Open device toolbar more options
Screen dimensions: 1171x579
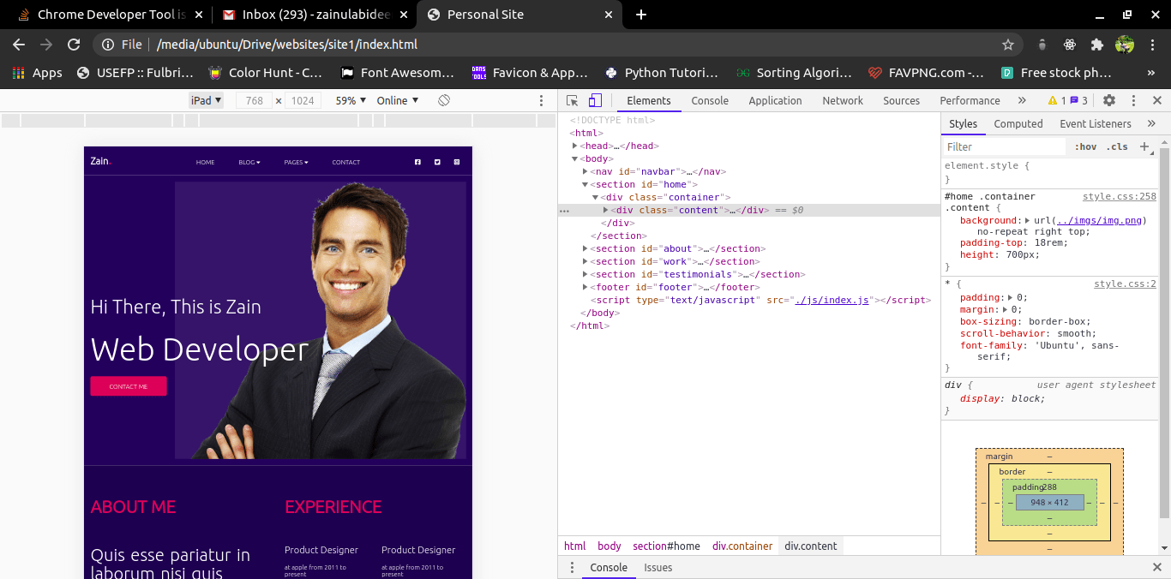541,100
